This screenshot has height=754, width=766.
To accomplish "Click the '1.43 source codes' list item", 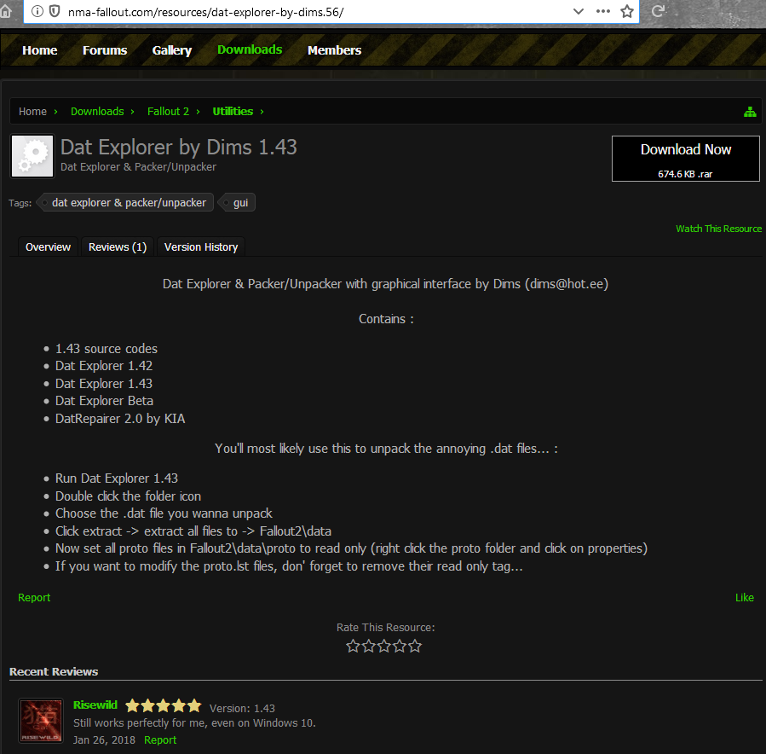I will pos(107,349).
